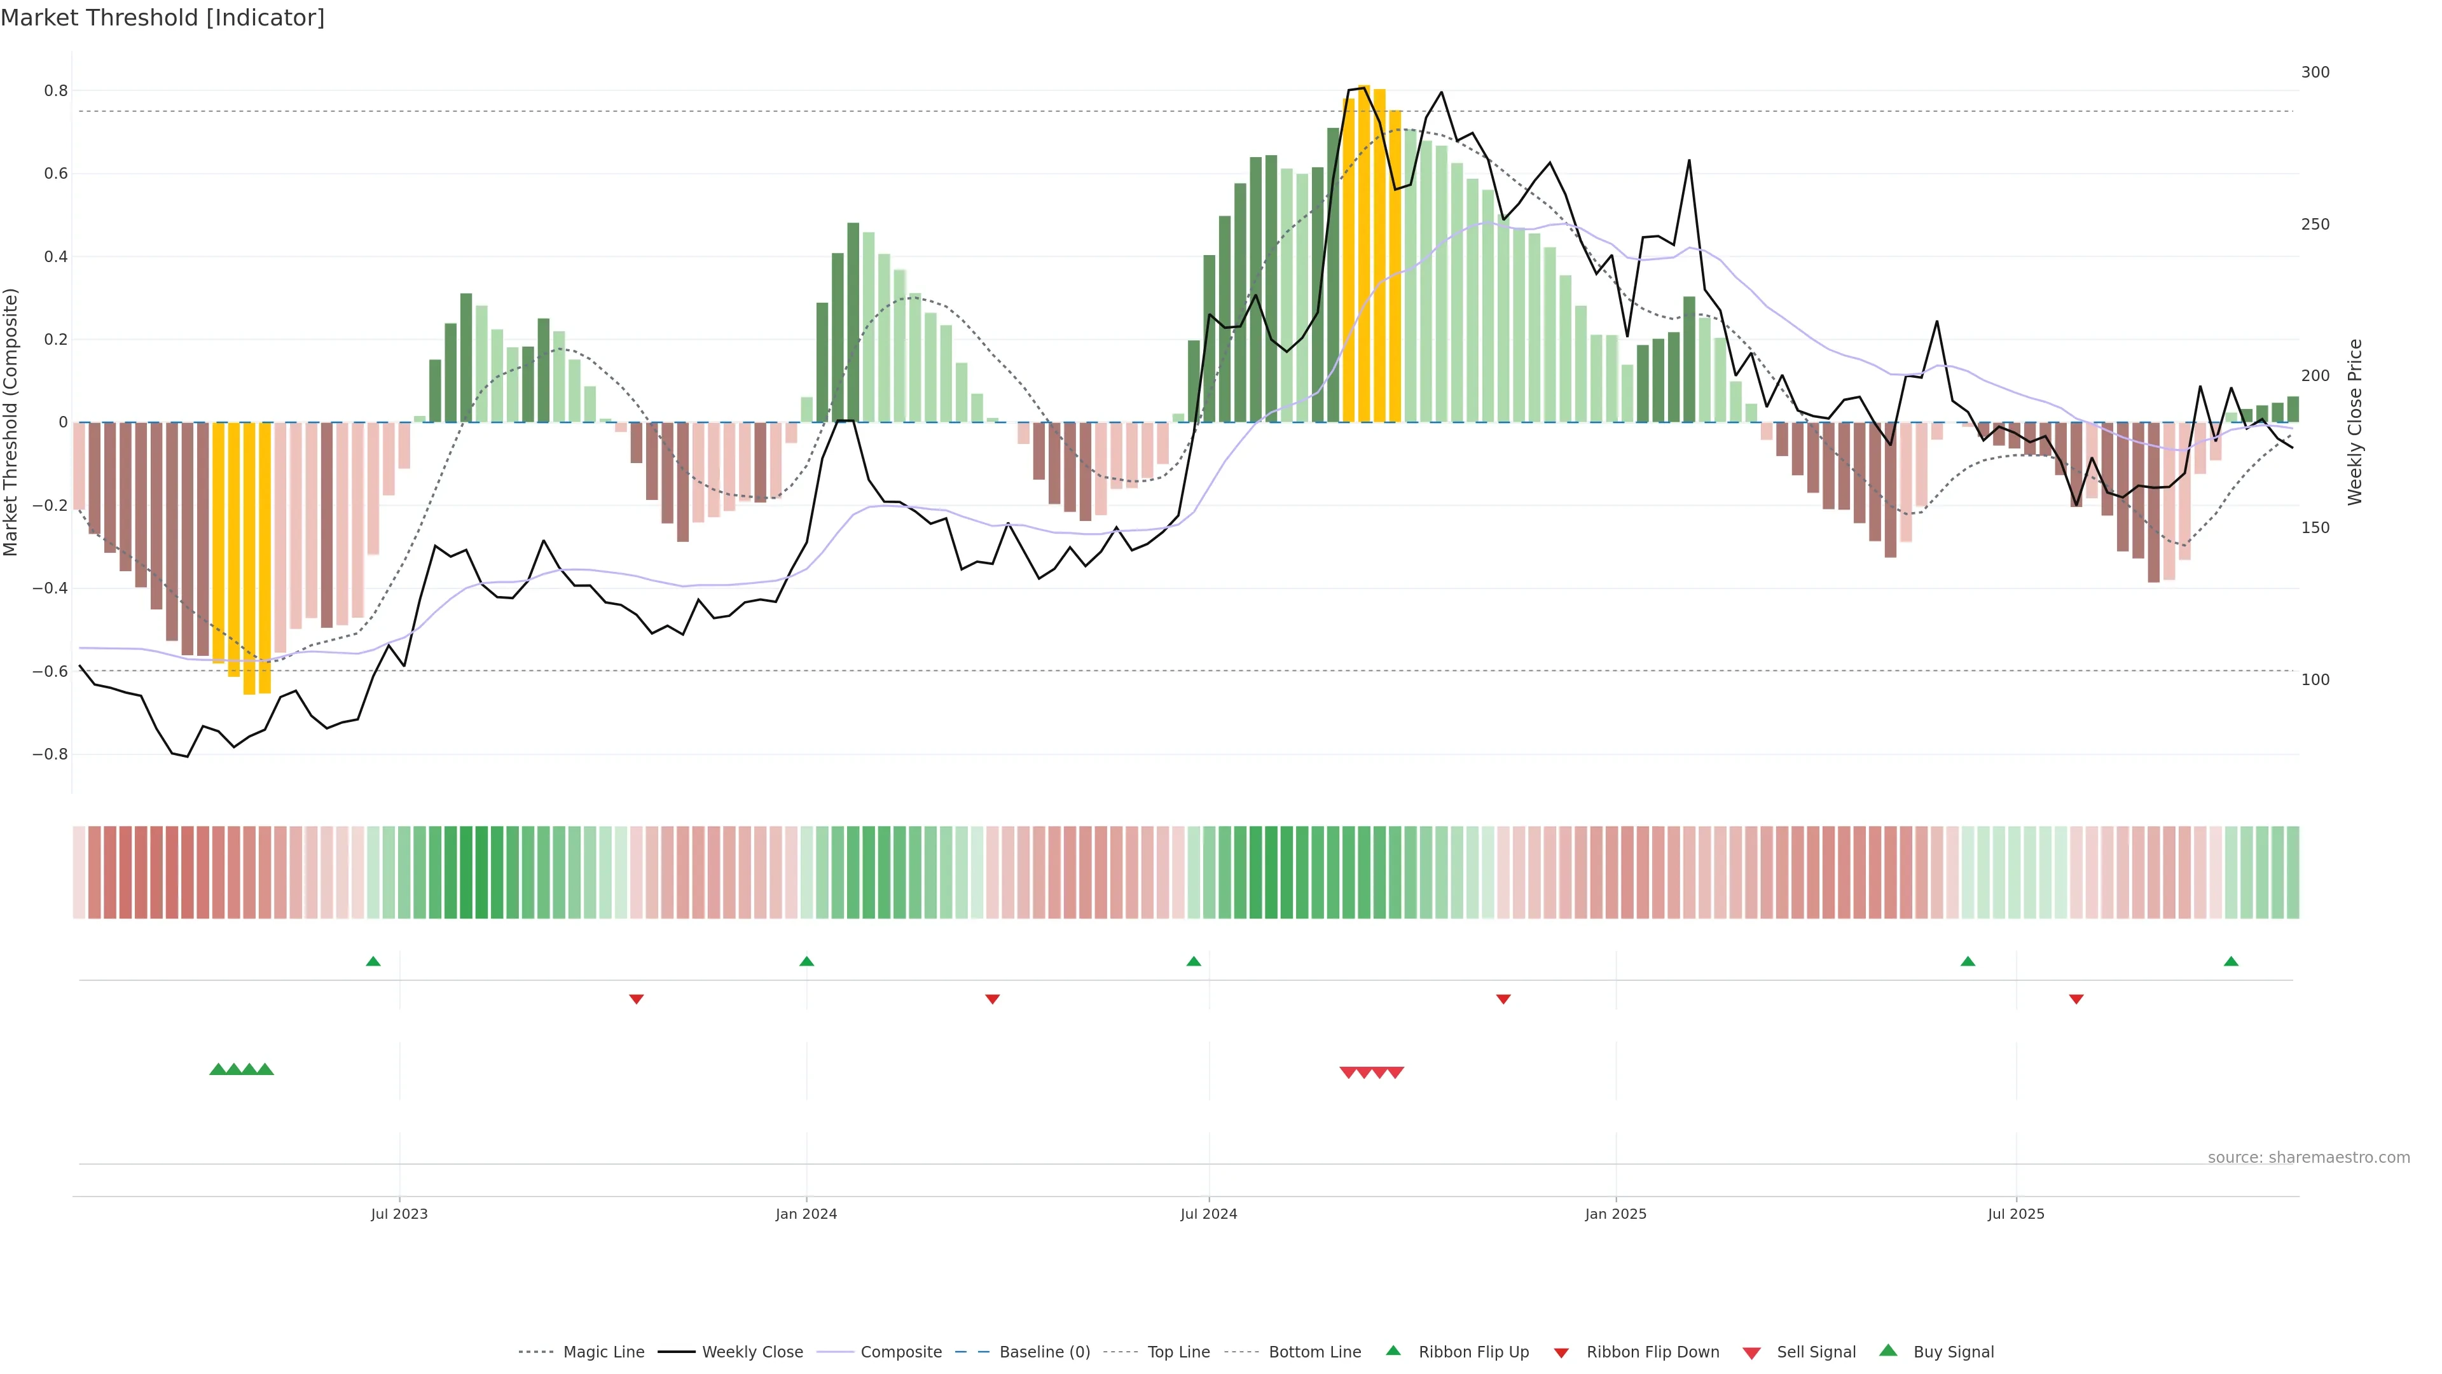Select ribbon flip down marker after Jul 2025
This screenshot has height=1374, width=2442.
pyautogui.click(x=2076, y=999)
